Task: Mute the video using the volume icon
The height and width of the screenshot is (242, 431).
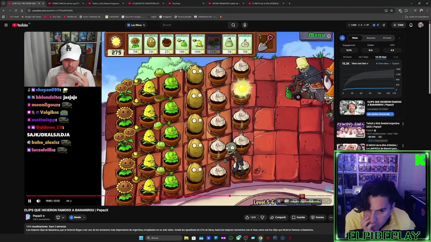Action: 38,201
